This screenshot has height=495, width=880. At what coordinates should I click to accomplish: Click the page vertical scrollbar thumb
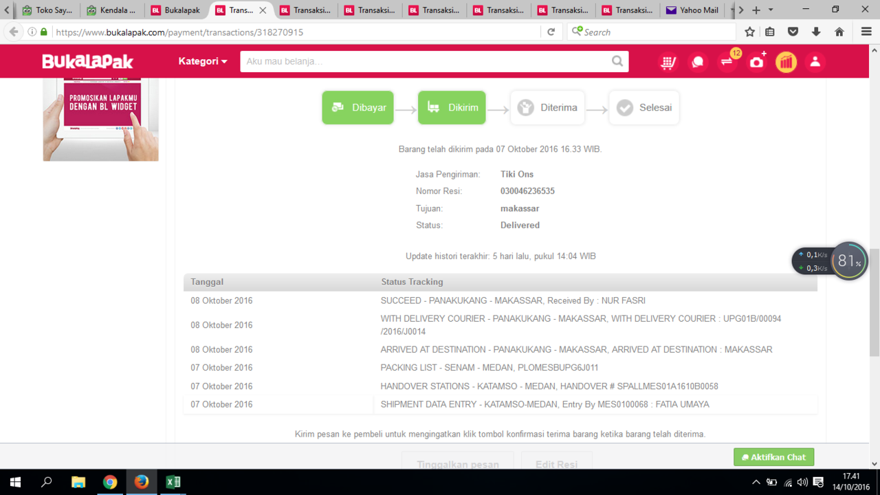(874, 302)
